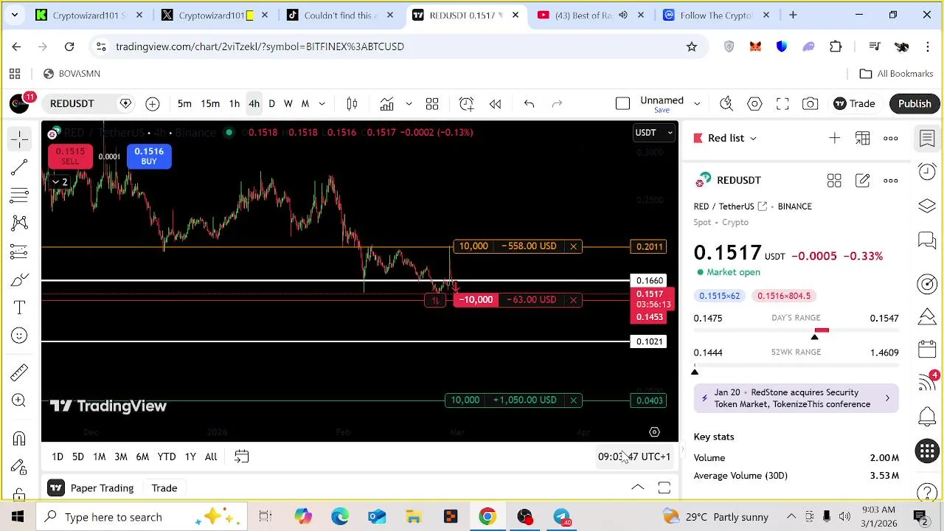944x531 pixels.
Task: Open the patterns drawing tool
Action: [20, 223]
